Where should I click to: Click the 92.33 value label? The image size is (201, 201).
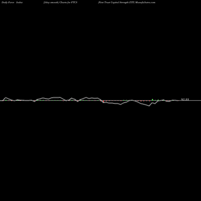pos(185,99)
